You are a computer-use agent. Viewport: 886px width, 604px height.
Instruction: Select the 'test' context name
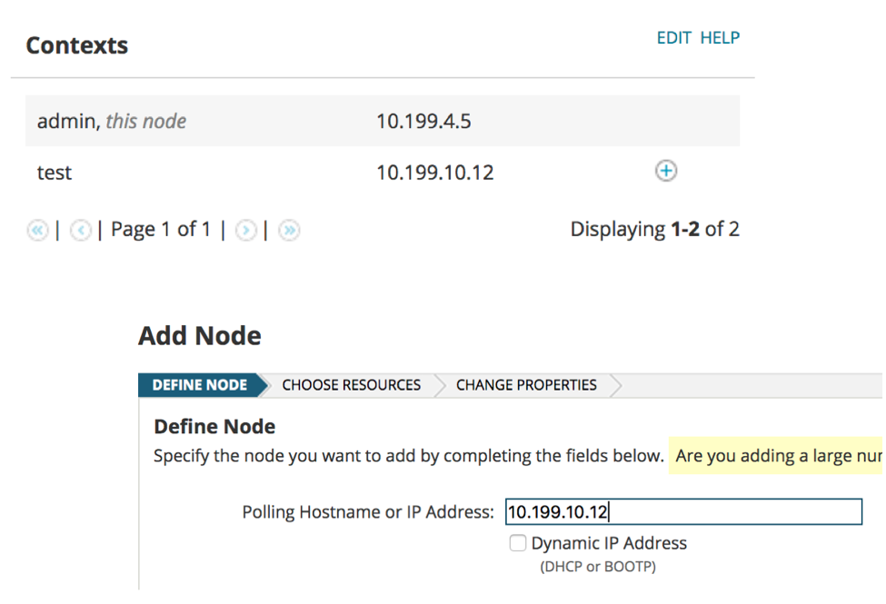coord(55,173)
